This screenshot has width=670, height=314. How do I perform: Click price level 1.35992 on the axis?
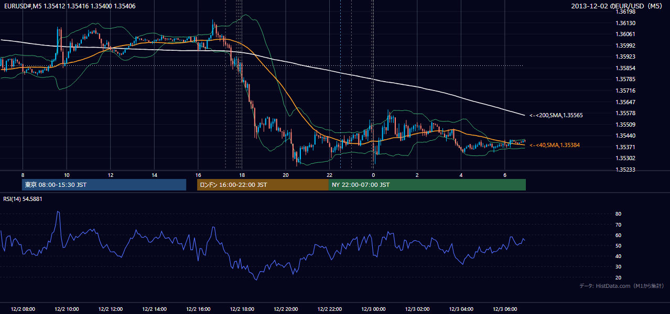tap(625, 46)
